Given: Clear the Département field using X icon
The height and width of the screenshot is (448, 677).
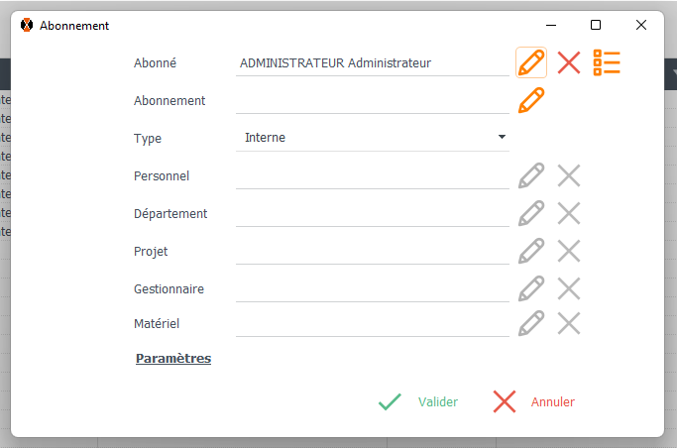Looking at the screenshot, I should [x=569, y=213].
